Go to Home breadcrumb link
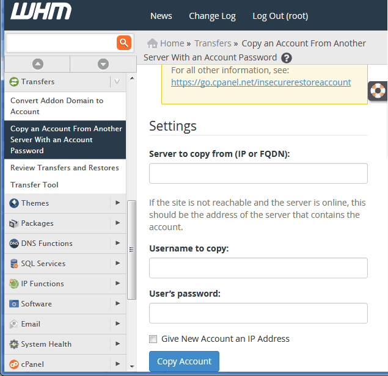The image size is (388, 376). point(172,43)
